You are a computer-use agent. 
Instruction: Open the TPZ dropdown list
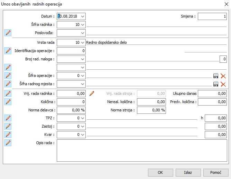point(82,118)
